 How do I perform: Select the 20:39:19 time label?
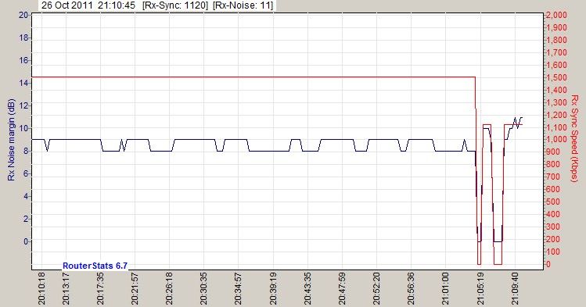[x=273, y=288]
